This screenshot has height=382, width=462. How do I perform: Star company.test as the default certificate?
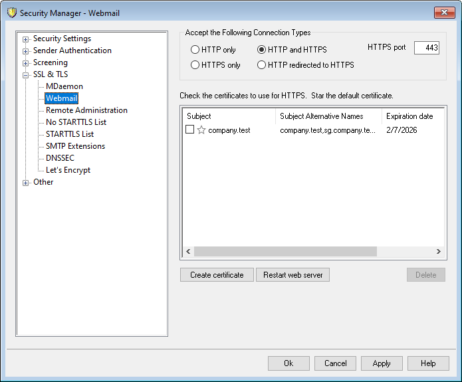201,130
